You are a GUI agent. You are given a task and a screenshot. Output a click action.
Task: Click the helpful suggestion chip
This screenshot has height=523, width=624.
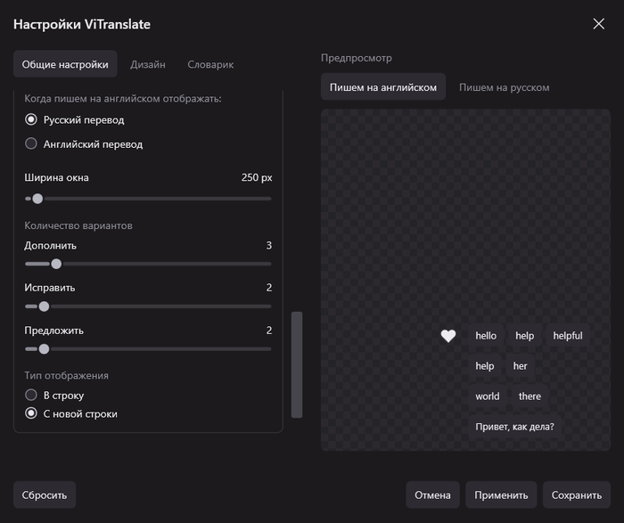click(x=568, y=336)
